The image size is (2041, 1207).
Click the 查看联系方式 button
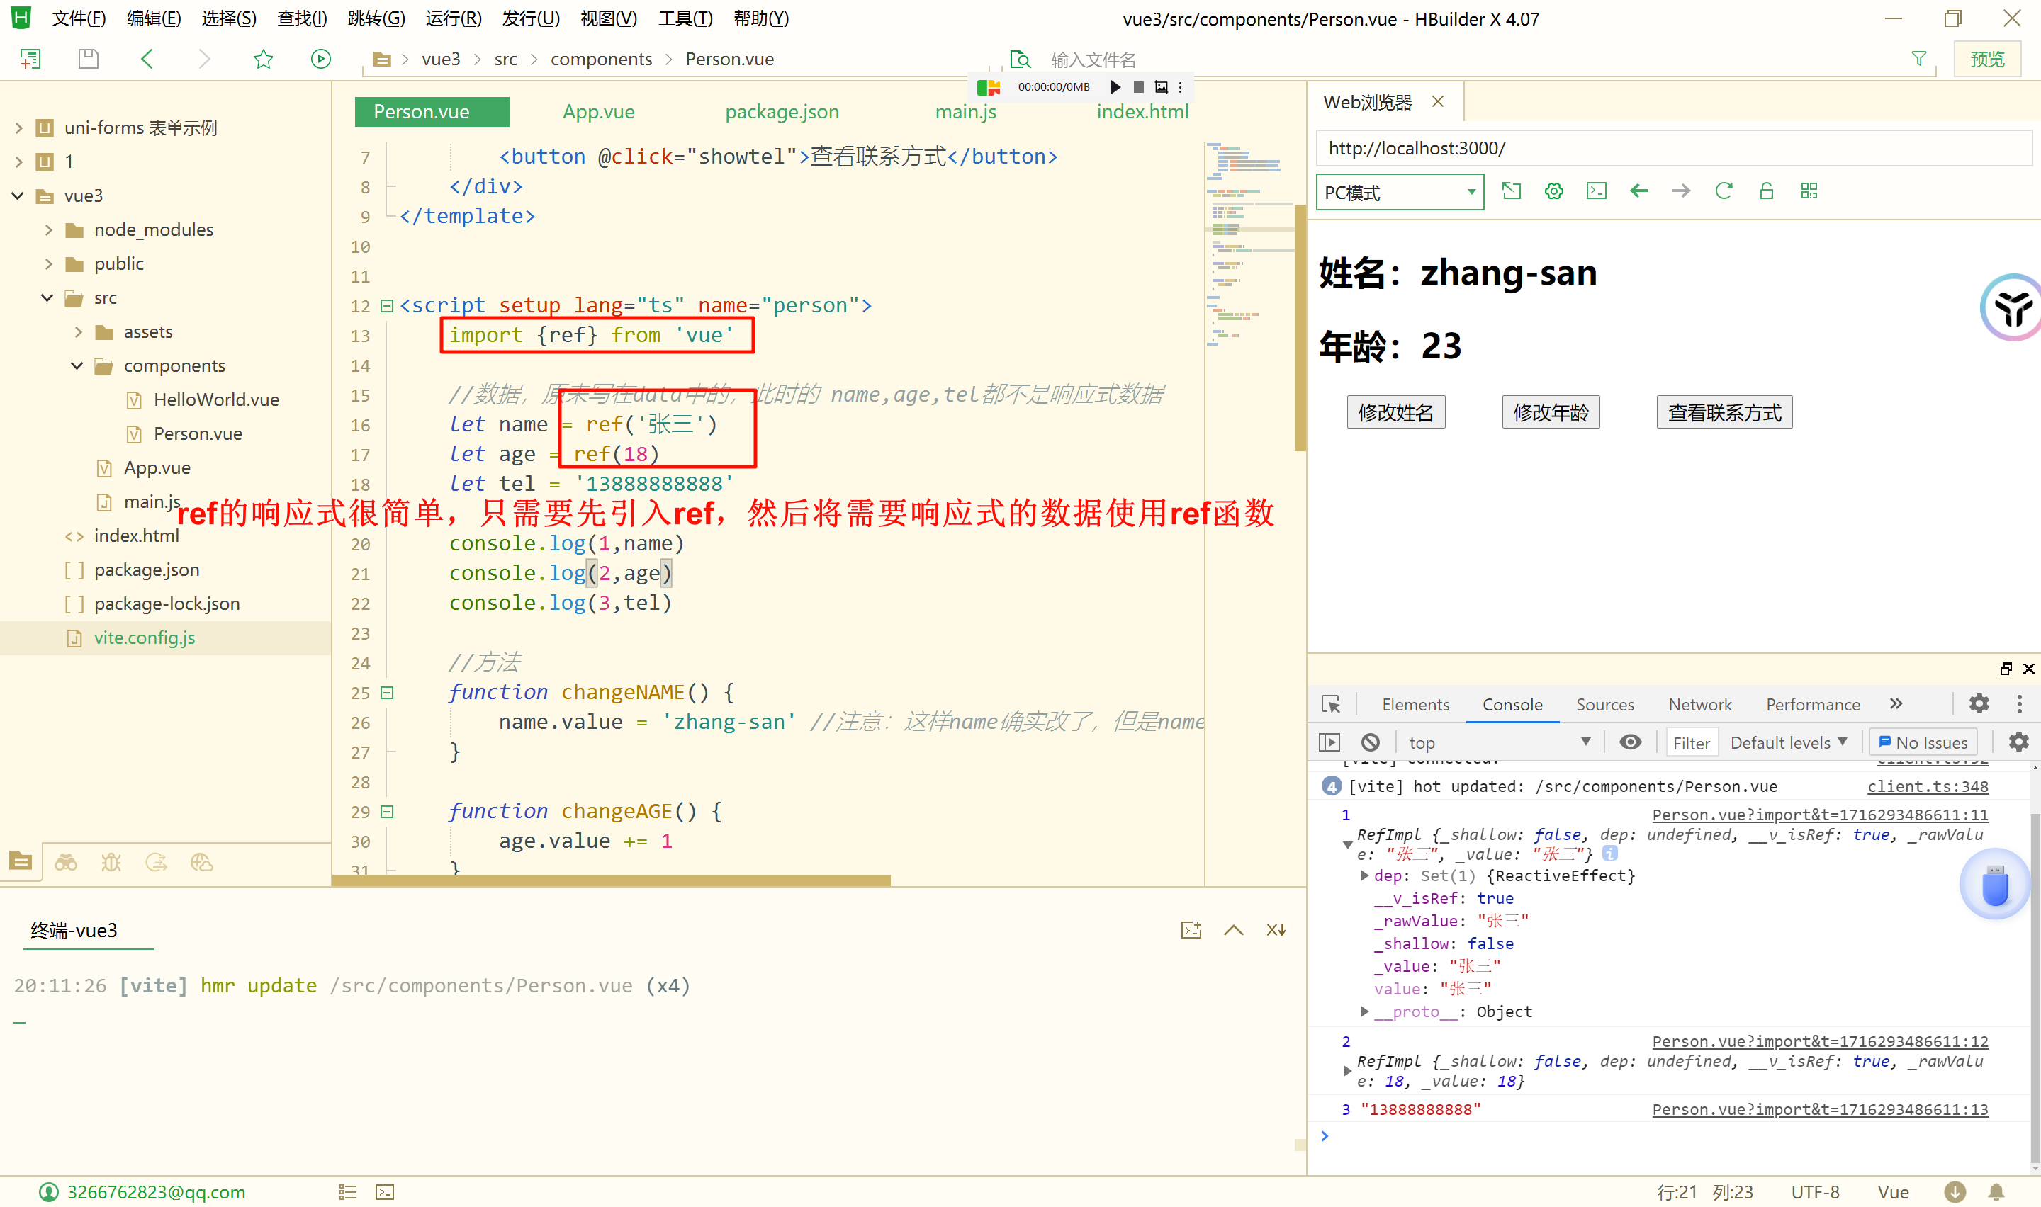coord(1724,412)
